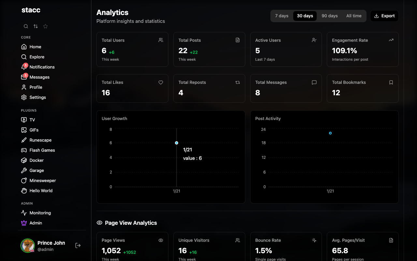Click the crown icon beside Admin

(x=23, y=223)
